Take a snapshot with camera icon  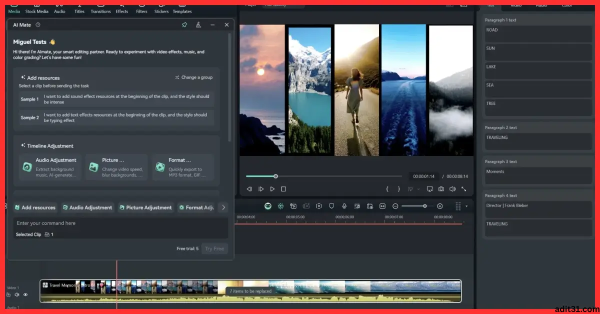click(441, 189)
